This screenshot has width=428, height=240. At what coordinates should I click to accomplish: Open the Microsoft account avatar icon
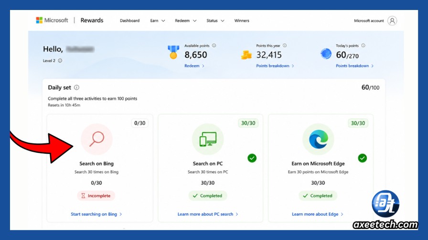392,21
